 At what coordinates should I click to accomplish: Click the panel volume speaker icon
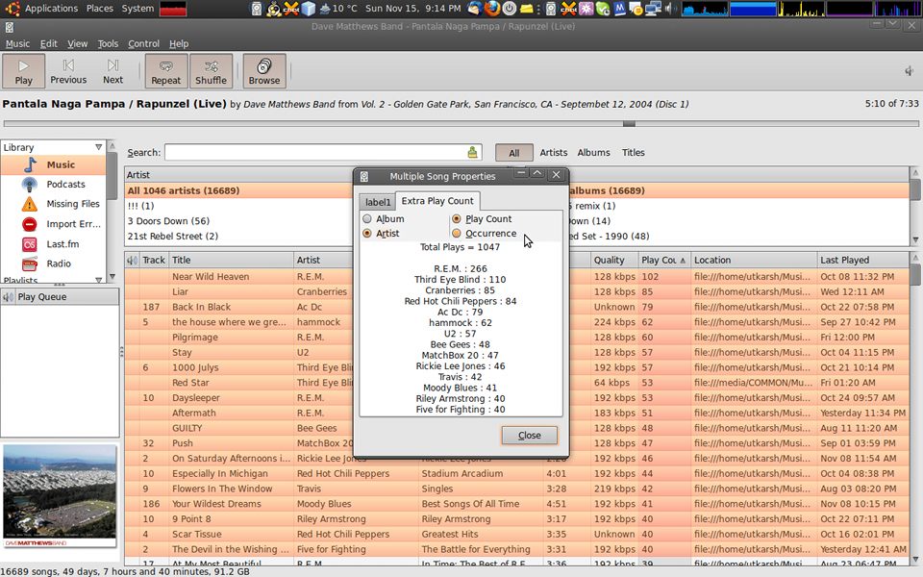[670, 9]
